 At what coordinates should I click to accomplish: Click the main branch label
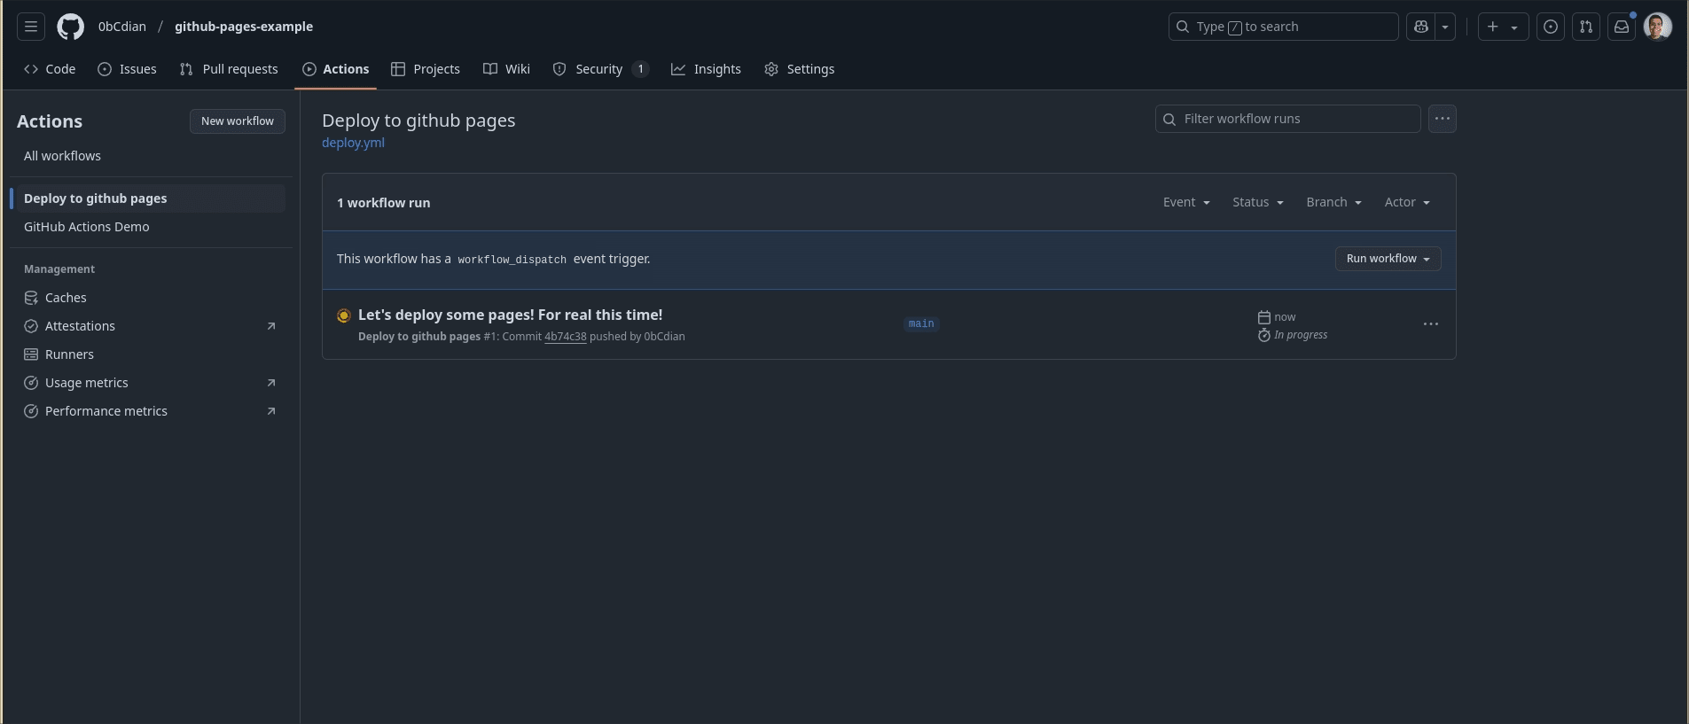pos(921,324)
